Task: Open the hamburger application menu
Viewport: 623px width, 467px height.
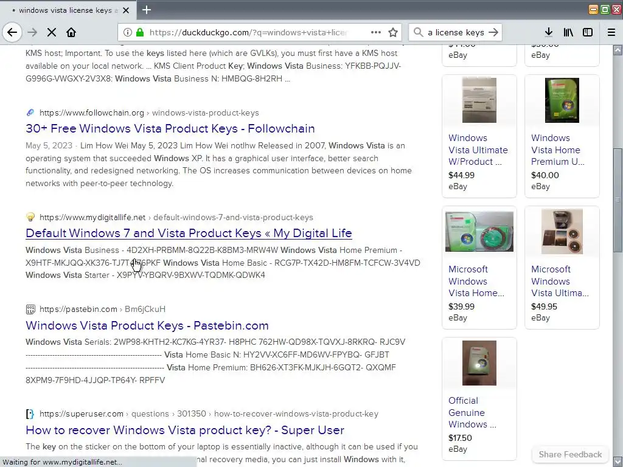Action: coord(611,32)
